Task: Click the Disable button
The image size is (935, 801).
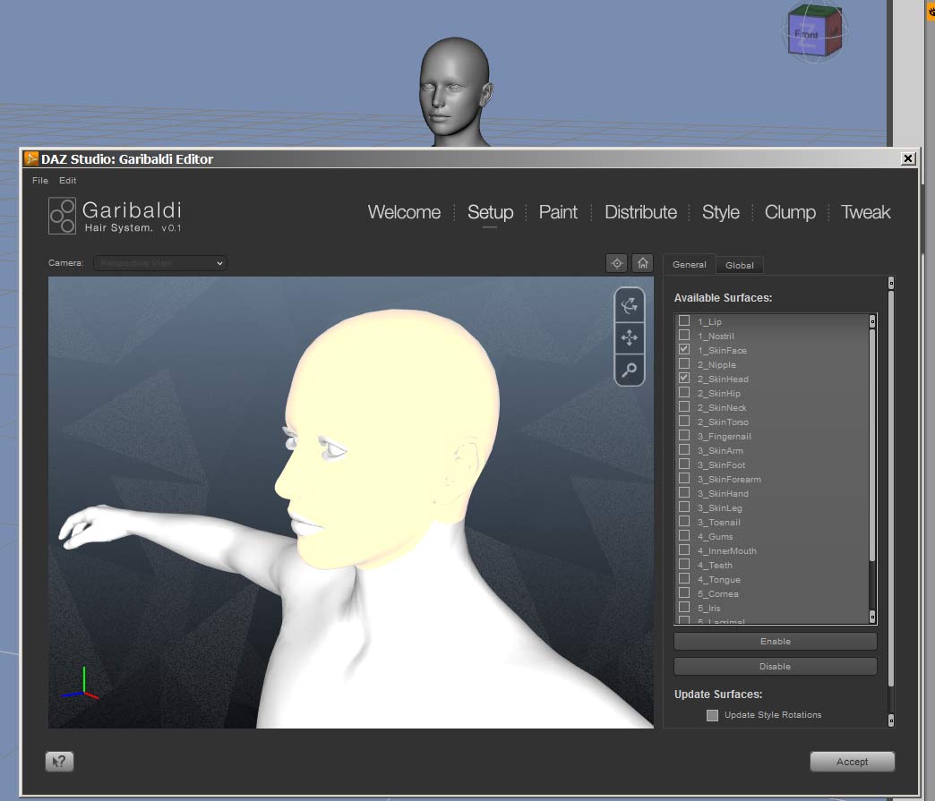Action: (x=776, y=667)
